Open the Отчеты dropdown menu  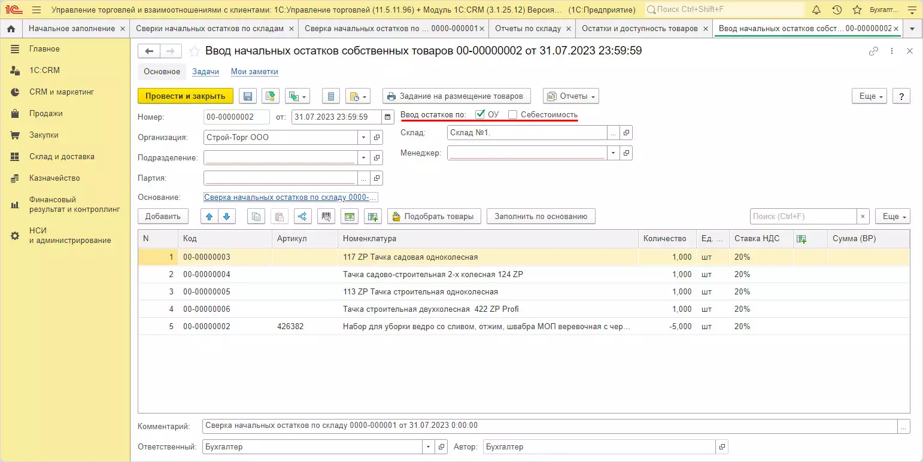click(x=570, y=96)
